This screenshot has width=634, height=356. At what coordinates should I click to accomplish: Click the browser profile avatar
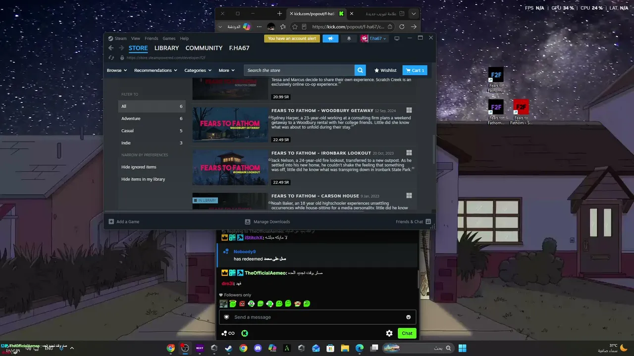pos(271,27)
